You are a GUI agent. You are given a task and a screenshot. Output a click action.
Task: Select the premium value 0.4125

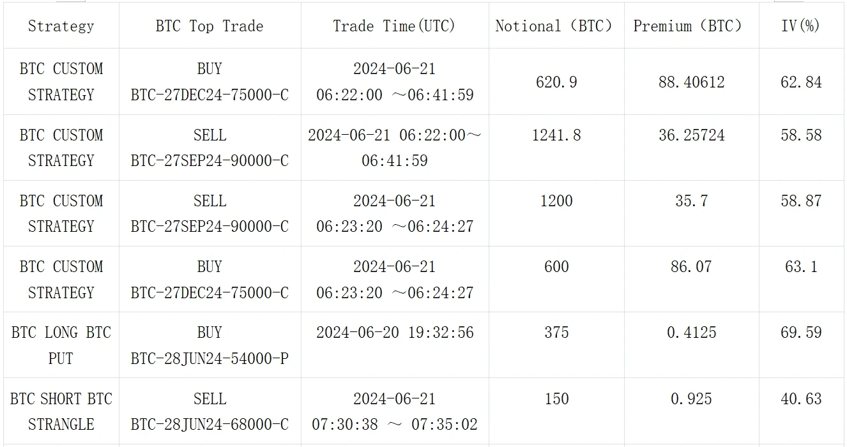(691, 333)
